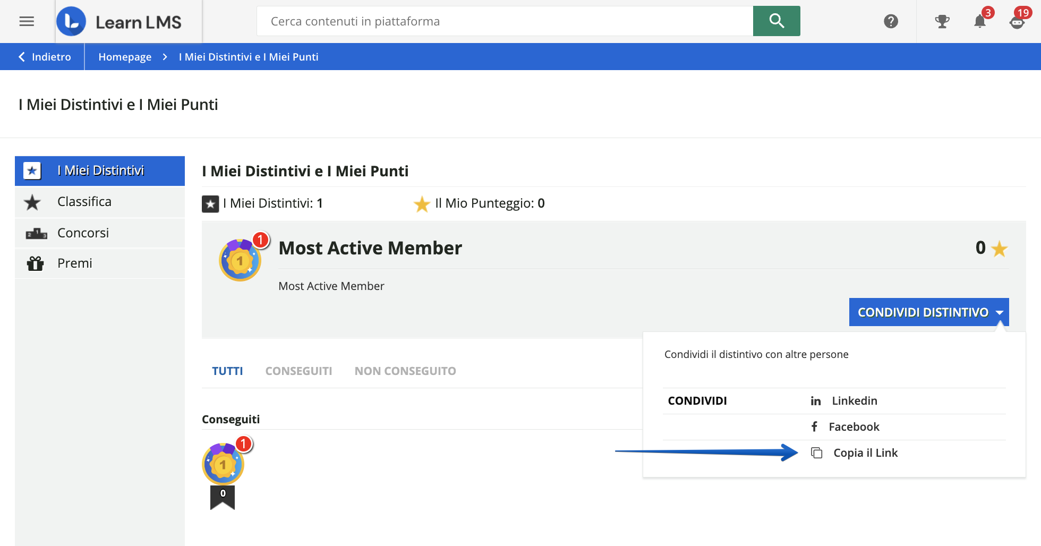Screen dimensions: 1041x546
Task: Share the badge on Linkedin
Action: tap(854, 401)
